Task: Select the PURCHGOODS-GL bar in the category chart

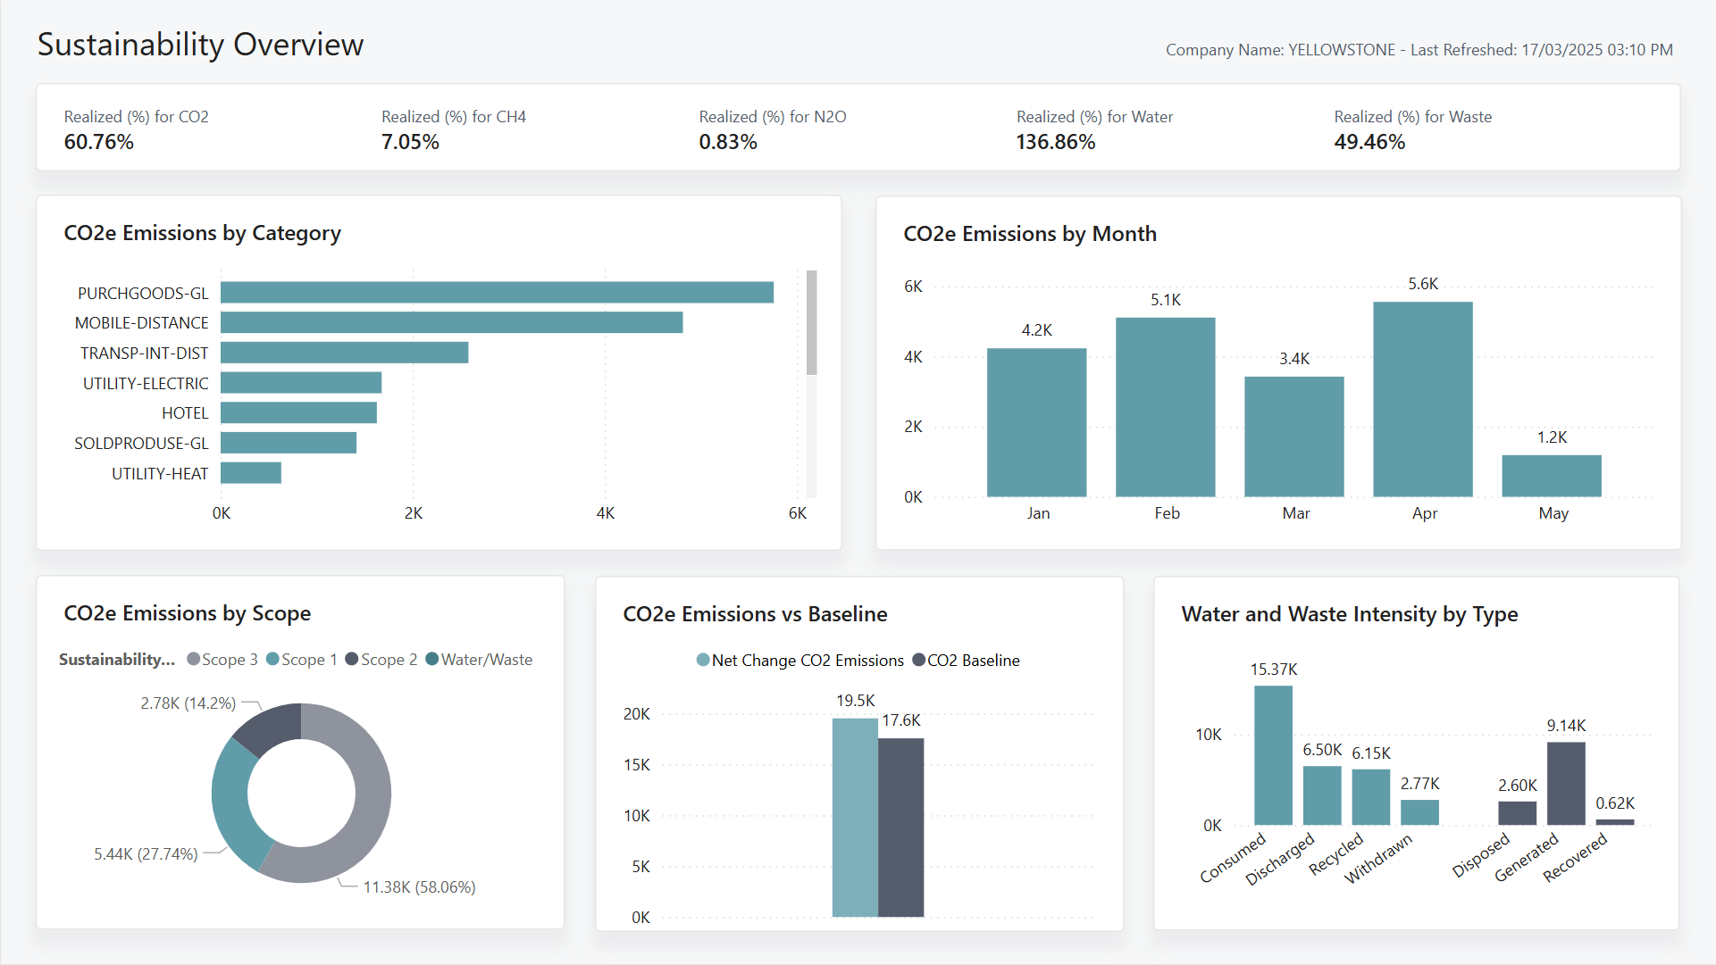Action: point(496,292)
